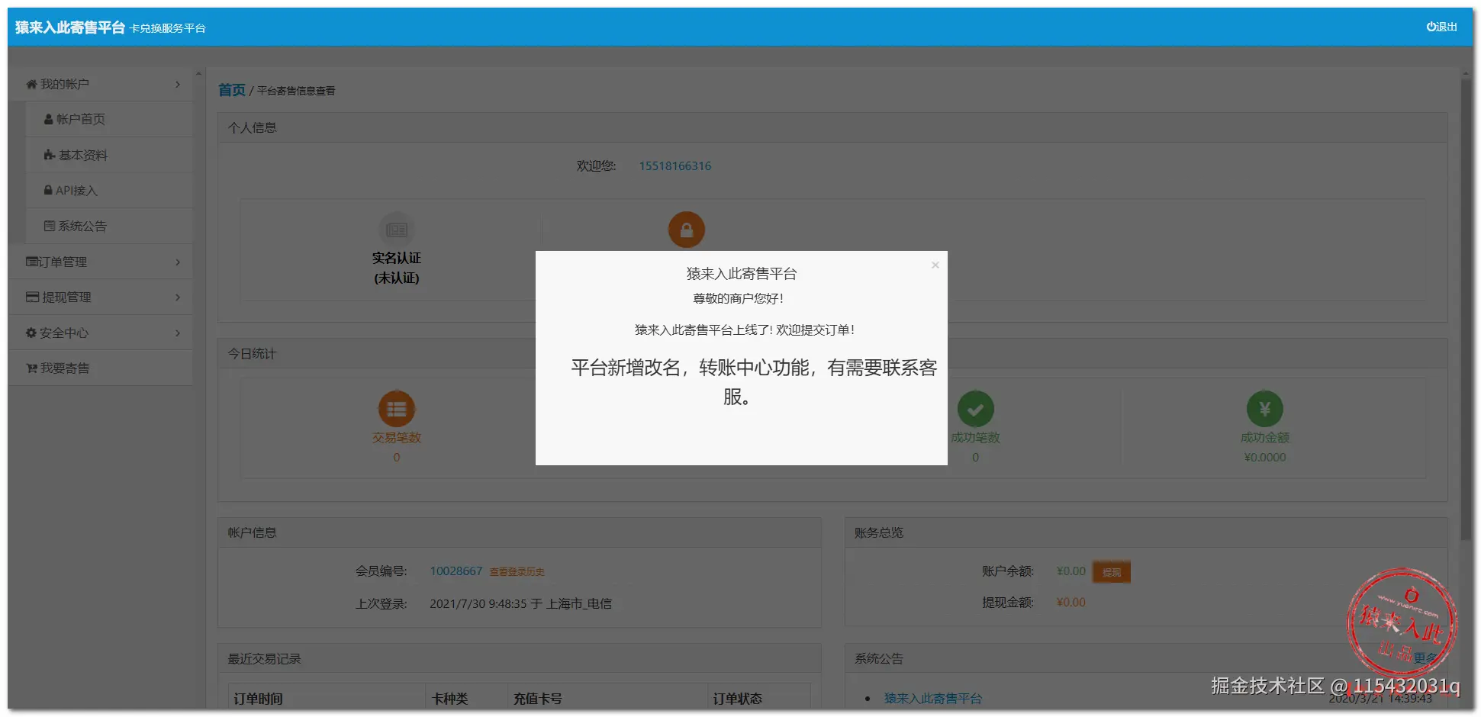
Task: Click the 实名认证 (未认证) label
Action: tap(397, 268)
